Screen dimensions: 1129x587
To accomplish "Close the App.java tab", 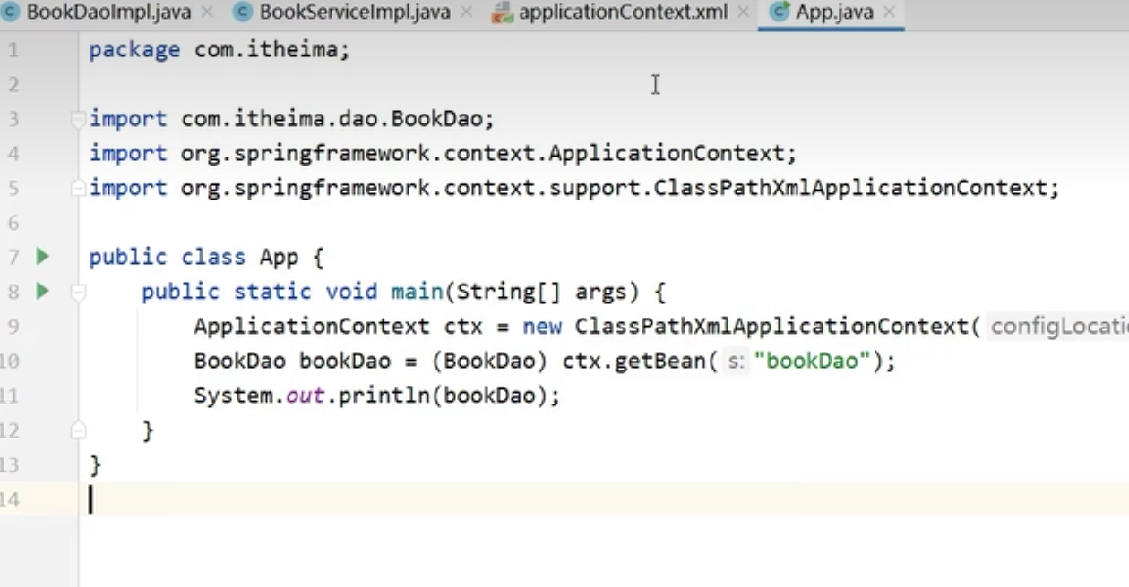I will (889, 13).
